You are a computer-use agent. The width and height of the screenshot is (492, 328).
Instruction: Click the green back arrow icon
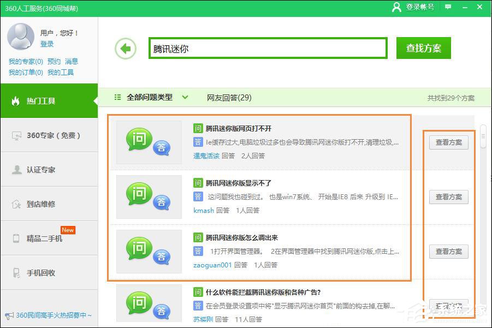(126, 48)
